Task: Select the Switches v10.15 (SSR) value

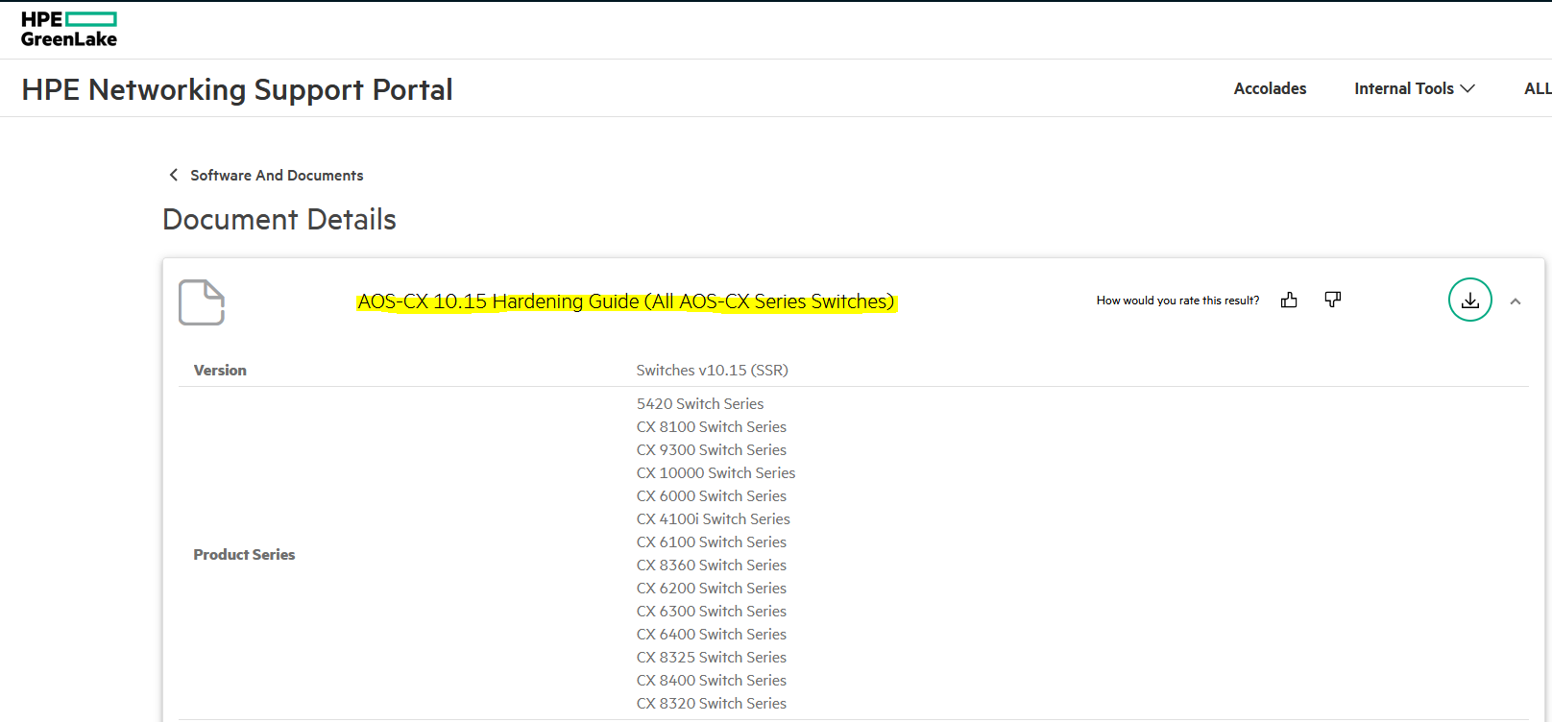Action: point(713,371)
